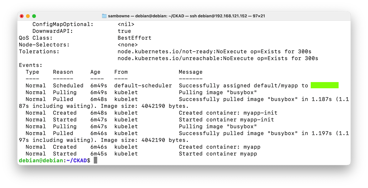
Task: Click the node.kubernetes.io/unreachable toleration line
Action: tap(218, 58)
